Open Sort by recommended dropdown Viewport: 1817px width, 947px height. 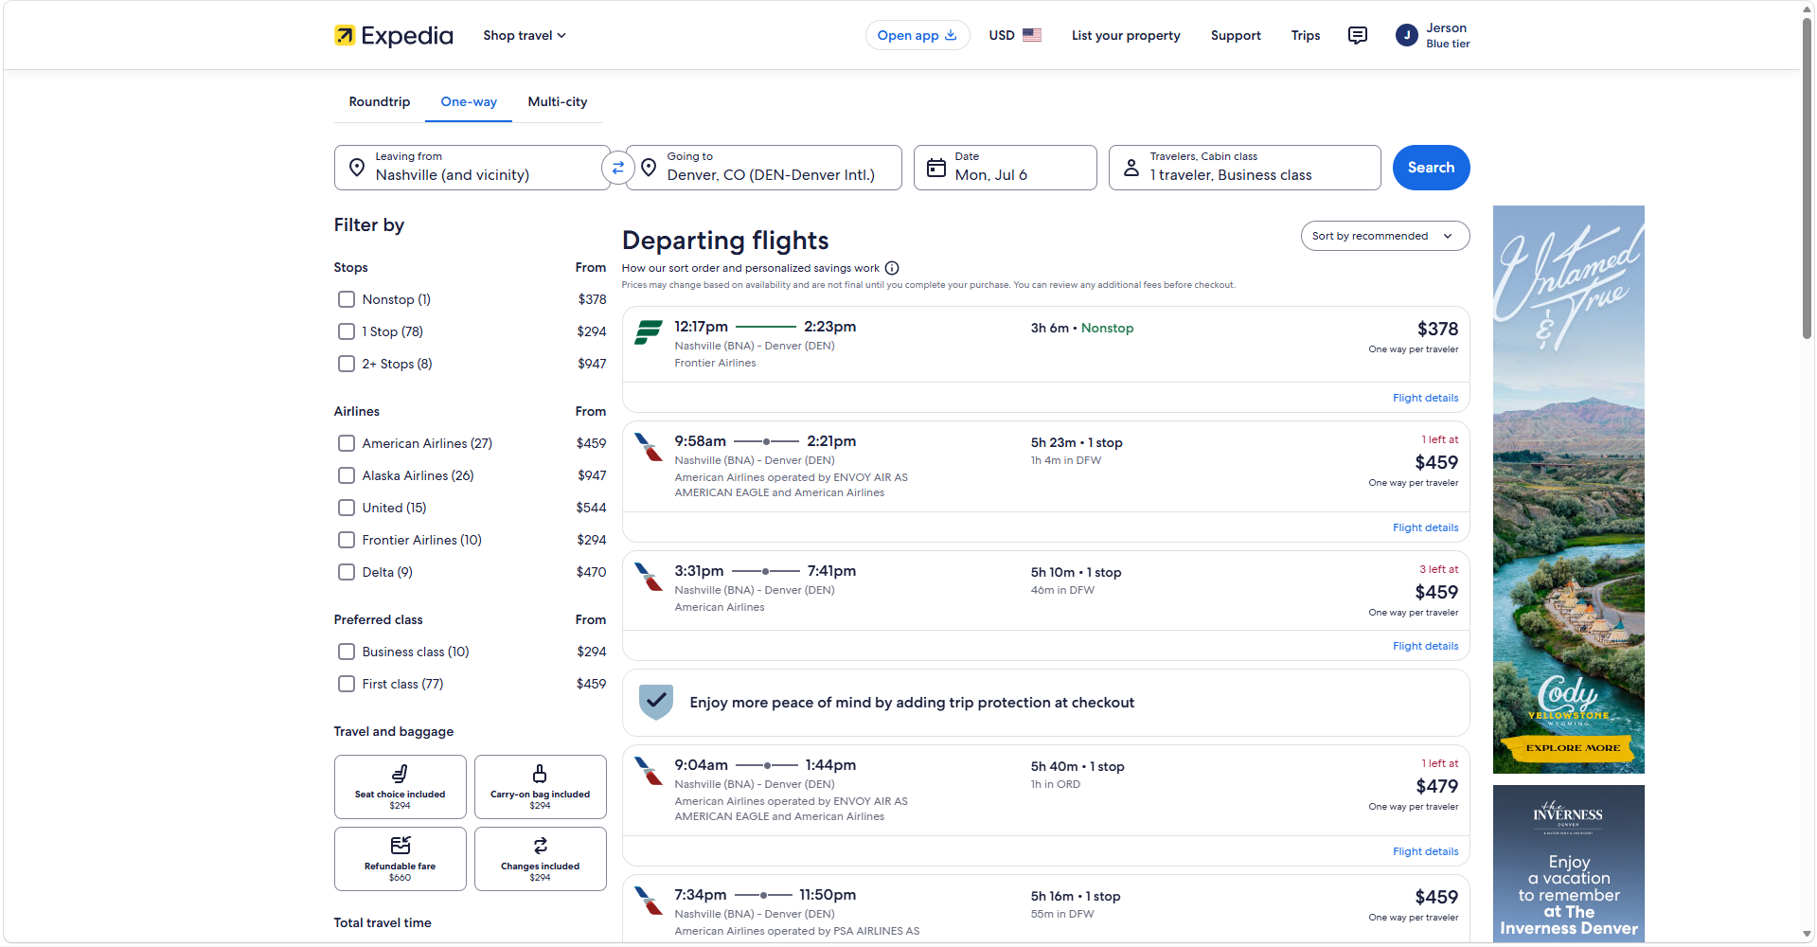point(1384,236)
